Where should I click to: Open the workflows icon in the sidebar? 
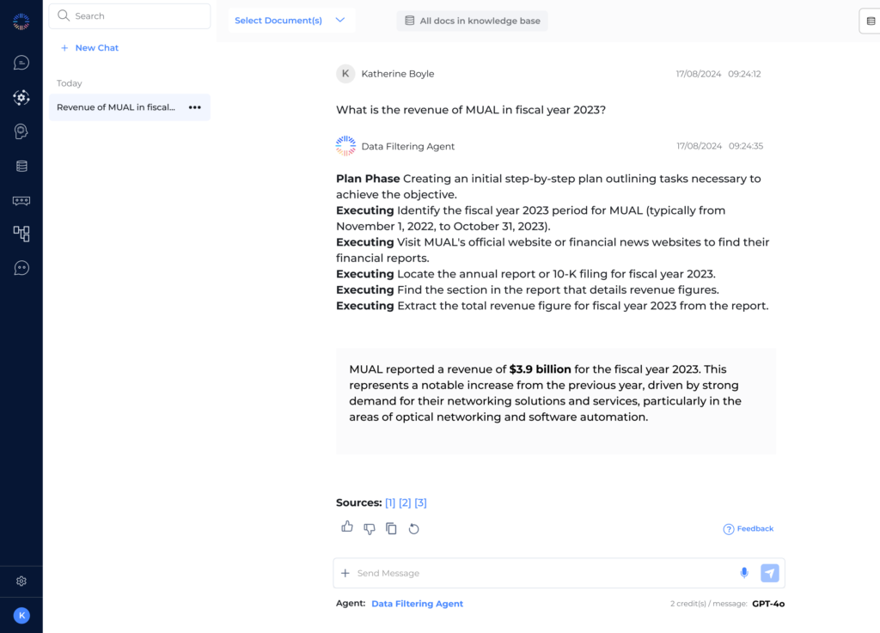click(x=21, y=234)
